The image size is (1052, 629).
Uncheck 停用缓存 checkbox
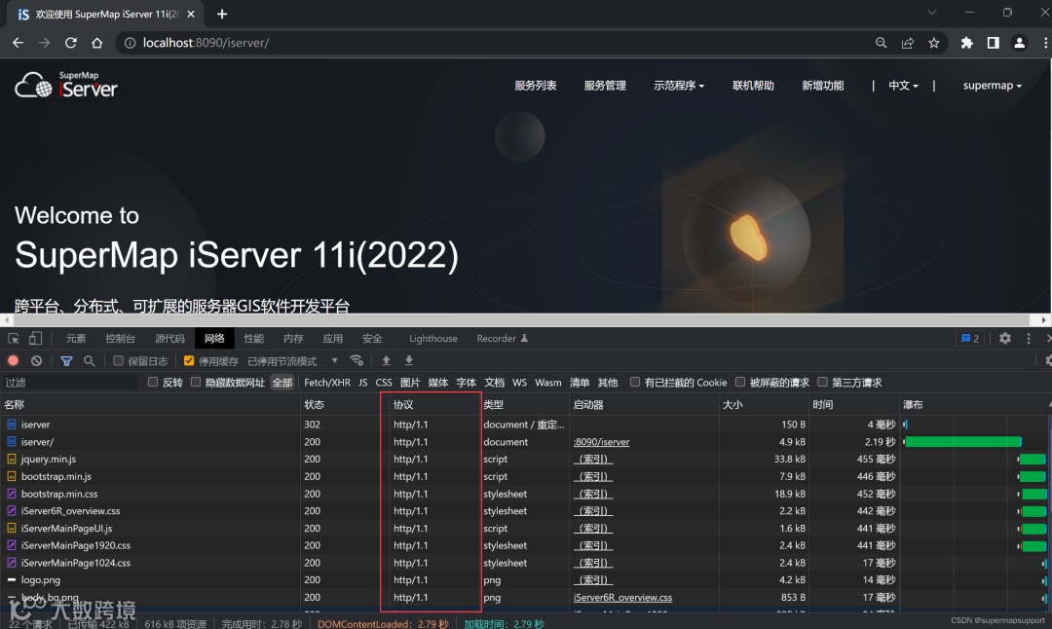coord(189,361)
